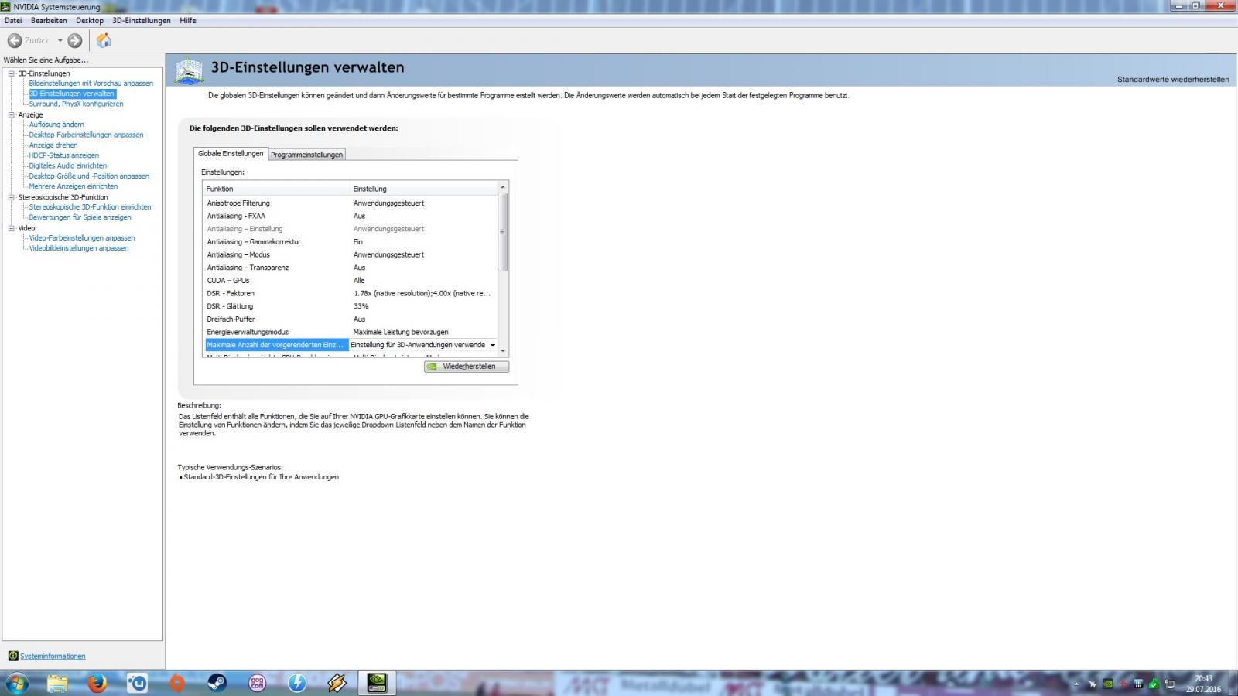Open Bildeinstellungen mit Vorschau anpassen
The height and width of the screenshot is (696, 1238).
pos(91,84)
